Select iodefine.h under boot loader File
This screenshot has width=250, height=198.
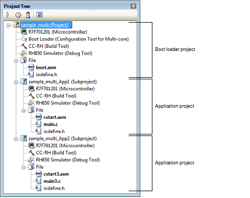[46, 75]
